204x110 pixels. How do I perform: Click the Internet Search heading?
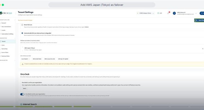pyautogui.click(x=30, y=104)
